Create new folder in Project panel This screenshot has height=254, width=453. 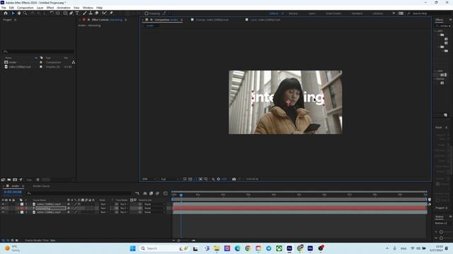tap(9, 180)
